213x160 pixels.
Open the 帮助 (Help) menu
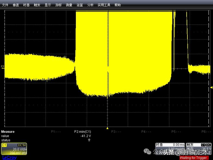(x=118, y=5)
